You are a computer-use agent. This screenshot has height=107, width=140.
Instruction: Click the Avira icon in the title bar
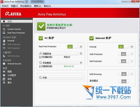pos(2,2)
